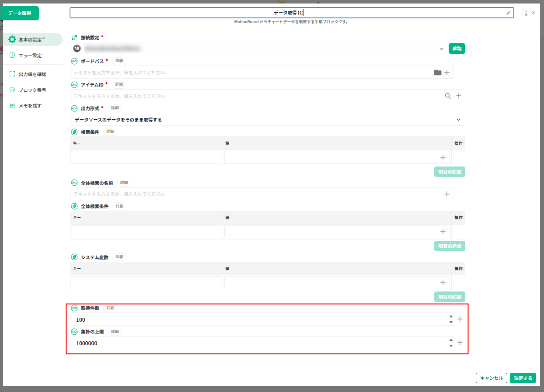Click the search magnifier in アイテムID field
544x392 pixels.
pyautogui.click(x=447, y=96)
